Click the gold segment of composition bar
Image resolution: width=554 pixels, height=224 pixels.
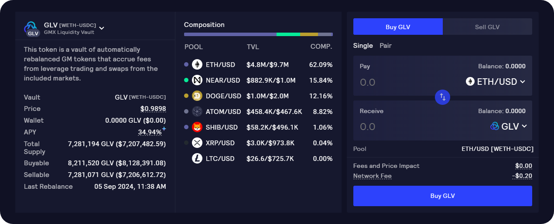[309, 34]
